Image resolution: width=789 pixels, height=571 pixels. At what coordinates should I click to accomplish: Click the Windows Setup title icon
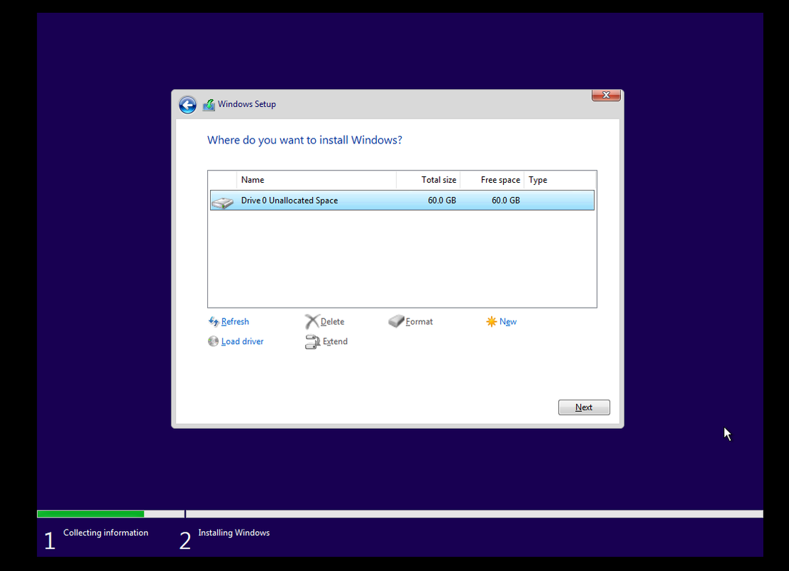209,104
